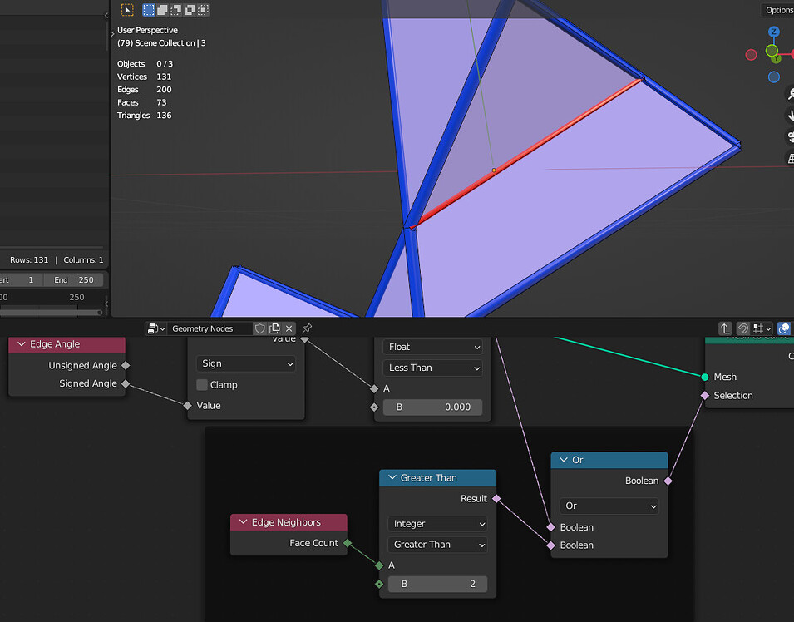
Task: Enable the Clamp checkbox on the Sign node
Action: [x=201, y=384]
